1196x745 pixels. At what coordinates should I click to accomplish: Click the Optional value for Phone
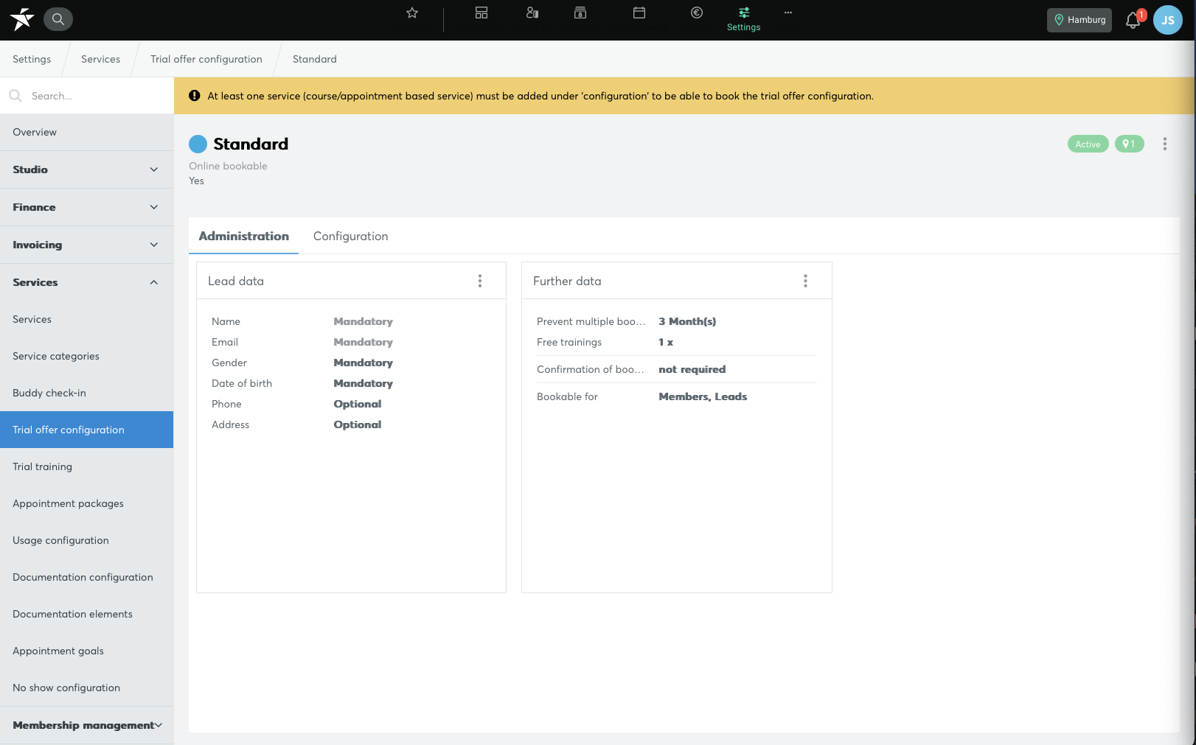pyautogui.click(x=358, y=404)
